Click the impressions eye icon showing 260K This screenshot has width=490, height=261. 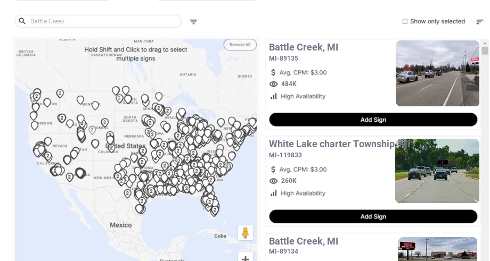(274, 181)
